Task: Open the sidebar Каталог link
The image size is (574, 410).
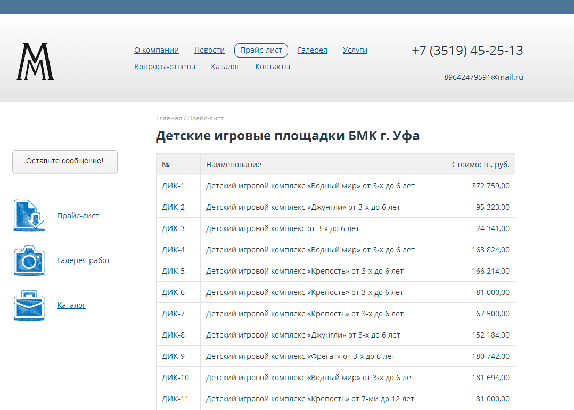Action: tap(71, 305)
